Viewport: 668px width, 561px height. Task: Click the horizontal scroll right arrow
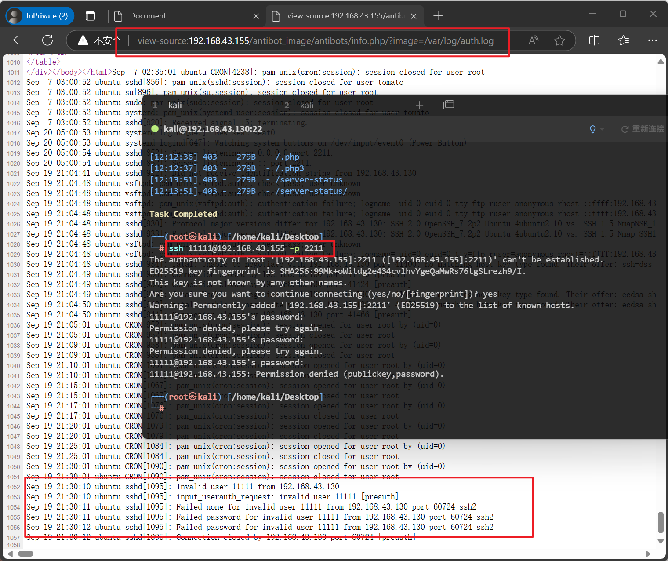[x=648, y=554]
